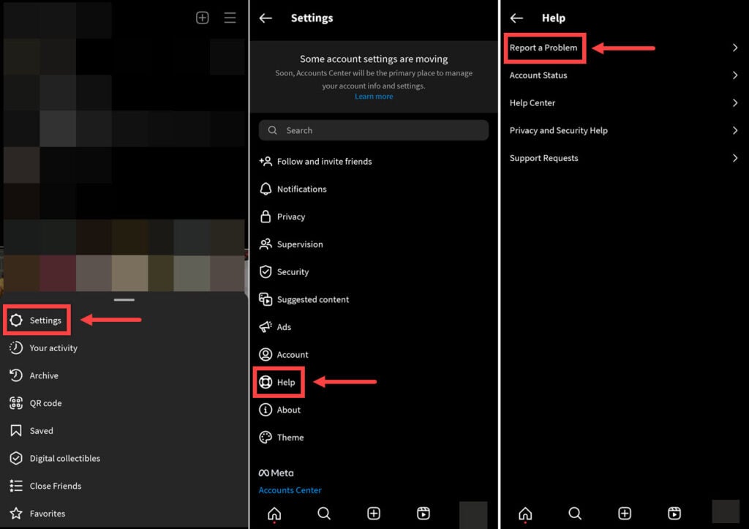Click the Theme palette icon
This screenshot has width=749, height=529.
tap(266, 438)
